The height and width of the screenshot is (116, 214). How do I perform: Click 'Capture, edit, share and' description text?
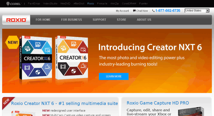tap(148, 110)
